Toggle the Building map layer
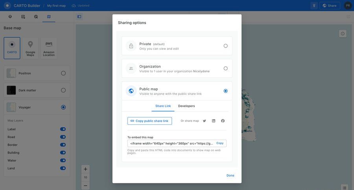354x190 pixels. pyautogui.click(x=63, y=153)
